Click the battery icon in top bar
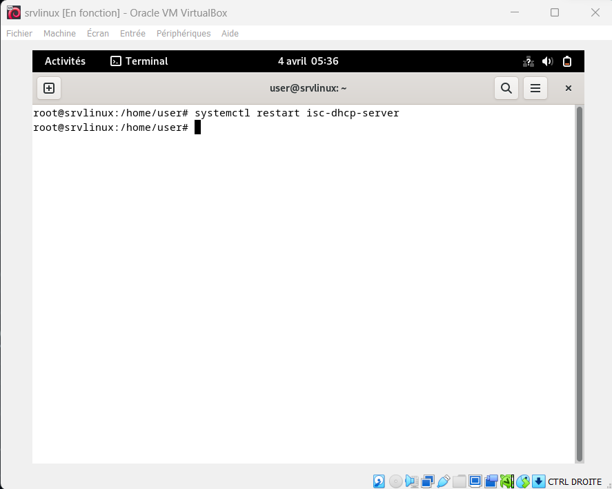Image resolution: width=612 pixels, height=489 pixels. [567, 61]
